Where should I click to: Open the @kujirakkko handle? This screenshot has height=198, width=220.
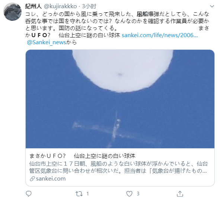tap(60, 6)
